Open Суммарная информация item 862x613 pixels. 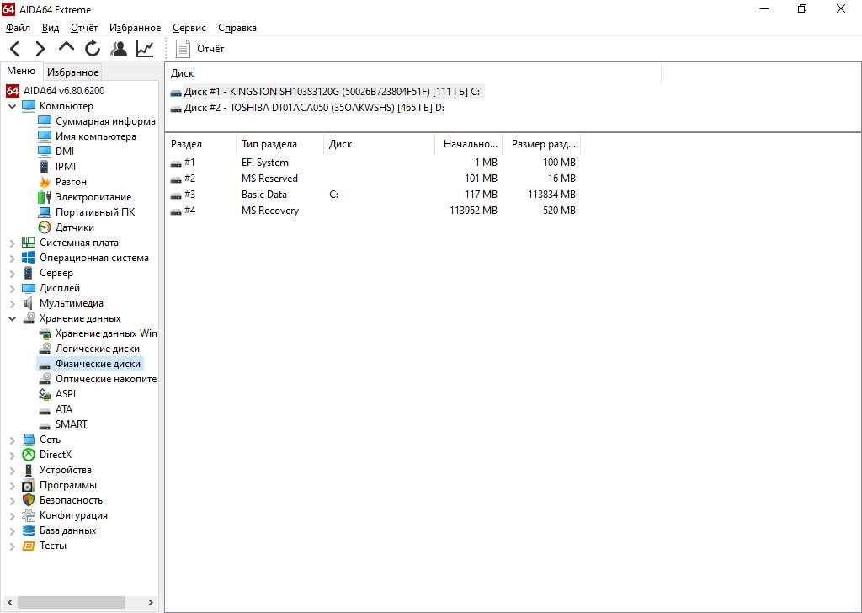98,121
